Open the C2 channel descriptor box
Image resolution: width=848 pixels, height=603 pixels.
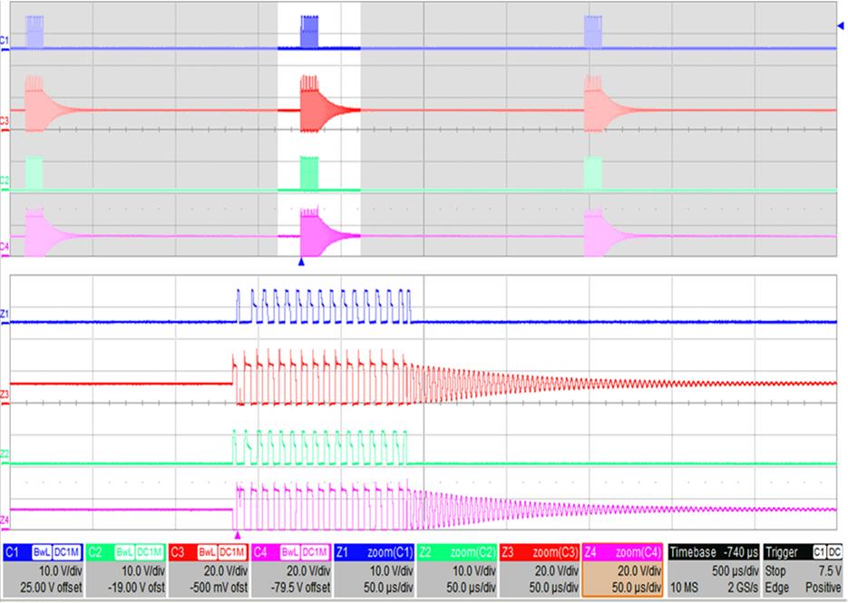point(127,568)
